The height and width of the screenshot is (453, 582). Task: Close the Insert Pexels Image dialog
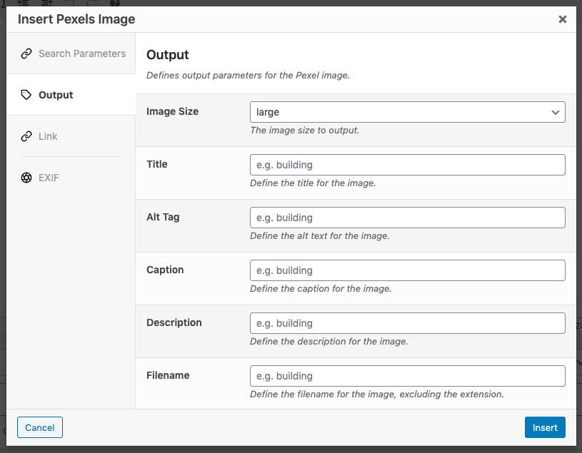coord(563,19)
